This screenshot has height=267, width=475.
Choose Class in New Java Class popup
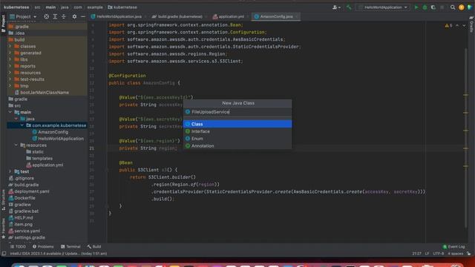tap(237, 124)
